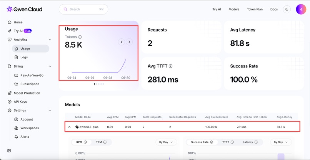Click the 100.00% success rate cell
The height and width of the screenshot is (160, 310).
[x=211, y=127]
